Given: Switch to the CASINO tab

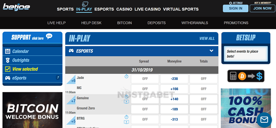Looking at the screenshot, I should (124, 9).
